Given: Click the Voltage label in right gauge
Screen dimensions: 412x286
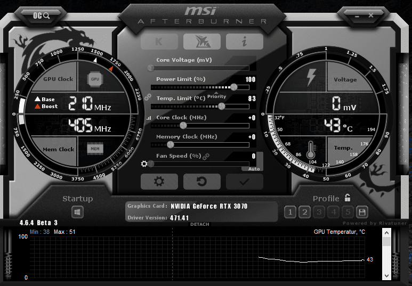Looking at the screenshot, I should coord(345,79).
